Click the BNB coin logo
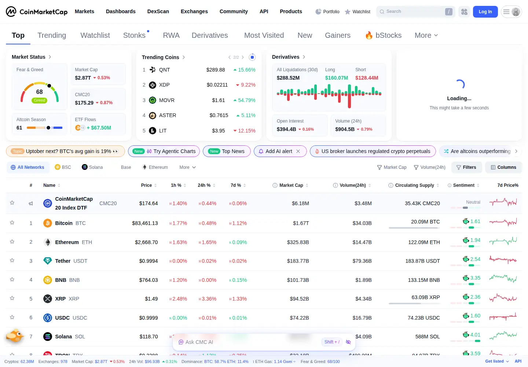The width and height of the screenshot is (528, 367). (48, 280)
